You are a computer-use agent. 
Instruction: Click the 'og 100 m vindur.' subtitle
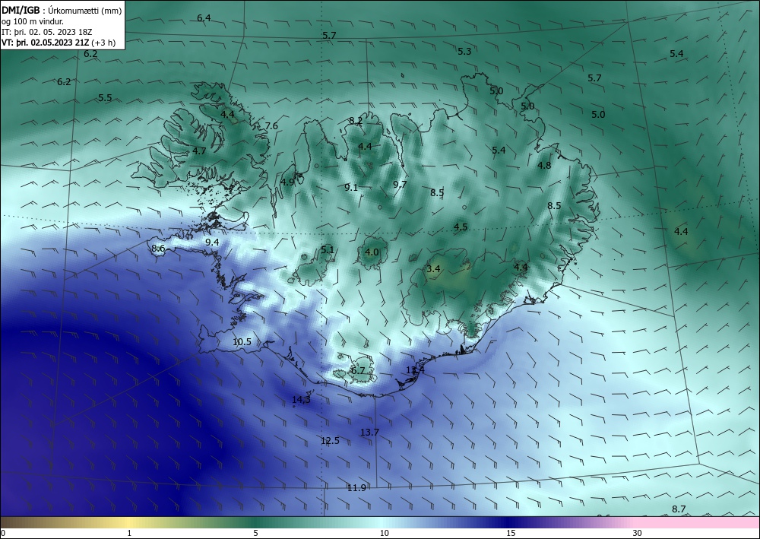click(33, 21)
